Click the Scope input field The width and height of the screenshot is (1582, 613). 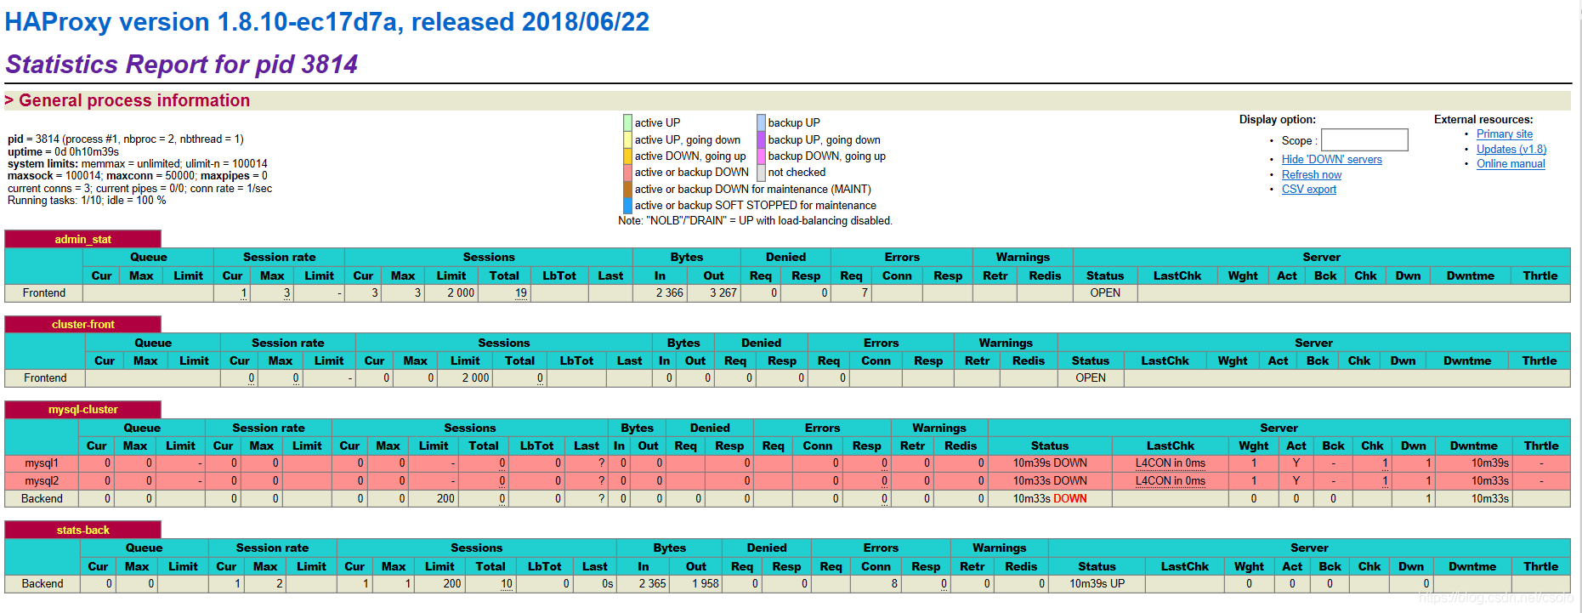(1364, 139)
